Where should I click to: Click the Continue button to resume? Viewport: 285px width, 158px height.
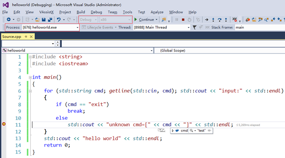[x=144, y=20]
